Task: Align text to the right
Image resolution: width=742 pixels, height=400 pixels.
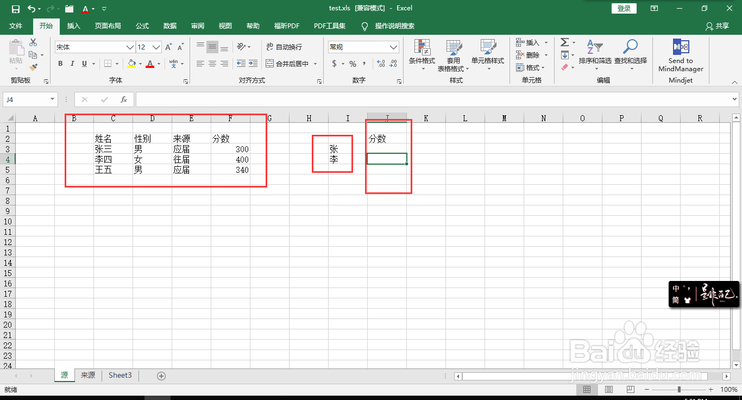Action: click(224, 64)
